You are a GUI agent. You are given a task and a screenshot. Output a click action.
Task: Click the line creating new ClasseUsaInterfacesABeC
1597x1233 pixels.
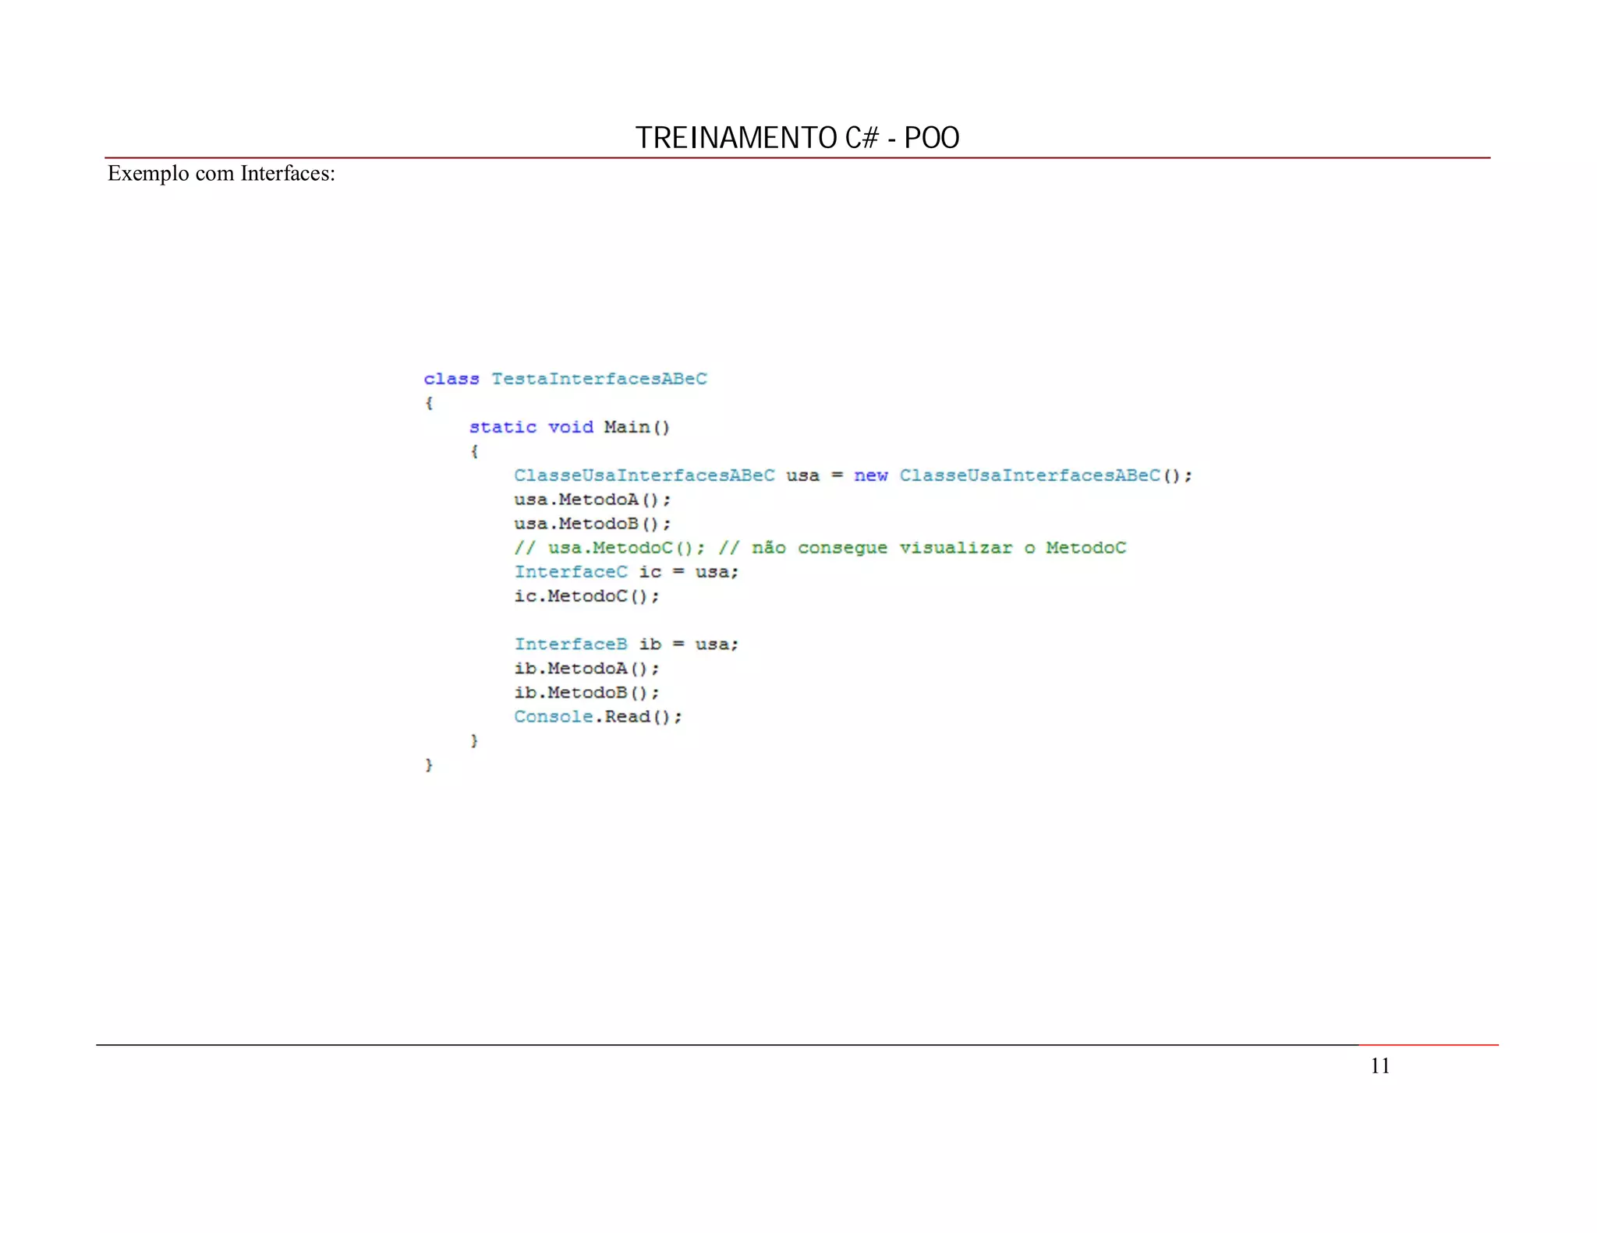click(x=853, y=475)
